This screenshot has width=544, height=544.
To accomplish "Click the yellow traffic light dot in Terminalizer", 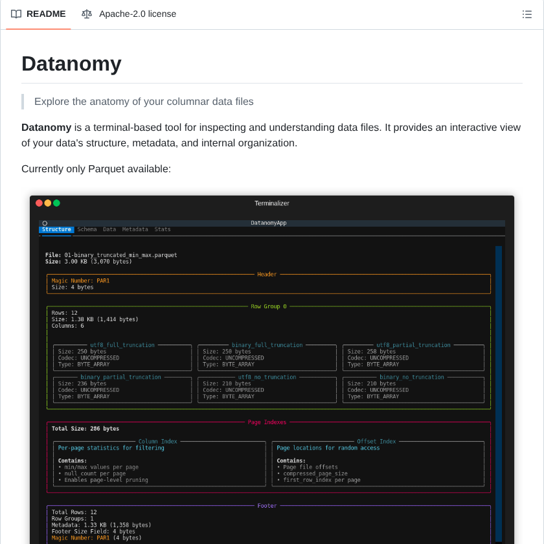I will click(47, 203).
